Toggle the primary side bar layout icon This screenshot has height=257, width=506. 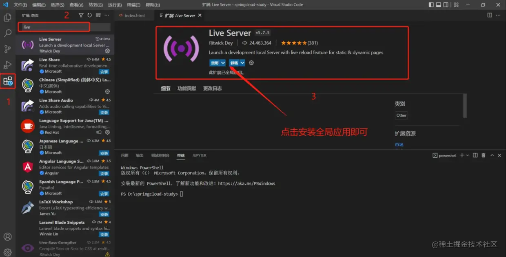point(432,5)
